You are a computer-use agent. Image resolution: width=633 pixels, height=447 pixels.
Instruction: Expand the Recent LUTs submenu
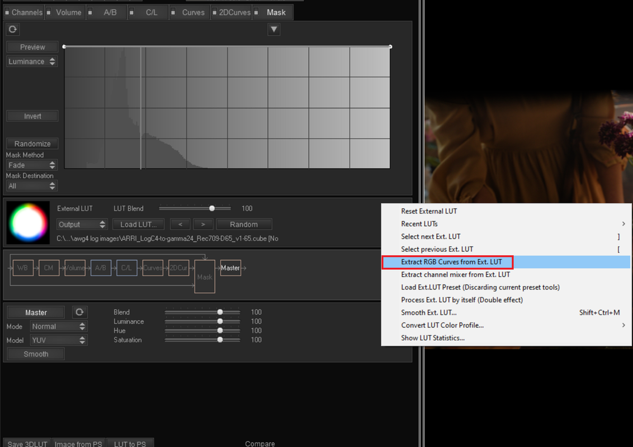point(506,223)
